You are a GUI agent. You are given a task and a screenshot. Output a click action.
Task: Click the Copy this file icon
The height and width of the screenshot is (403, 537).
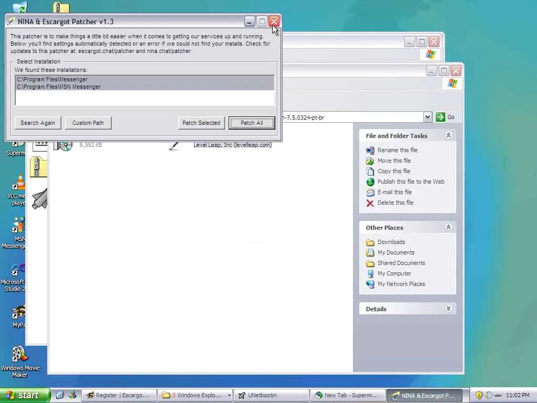370,172
